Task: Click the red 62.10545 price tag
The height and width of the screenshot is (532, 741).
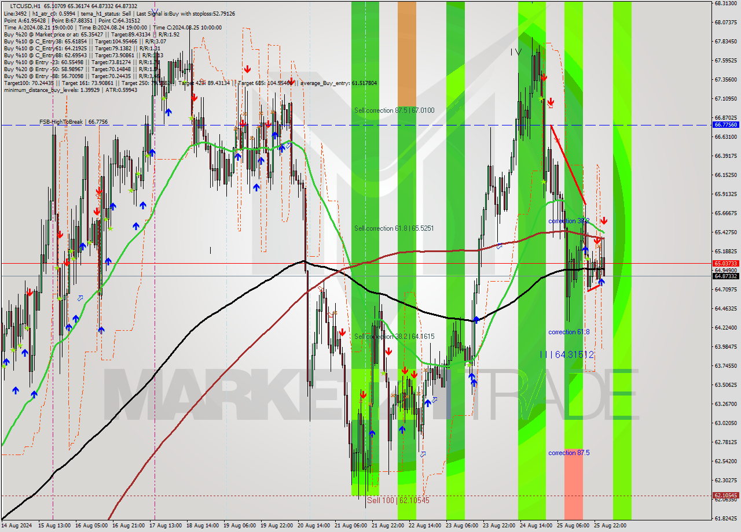Action: (x=726, y=496)
